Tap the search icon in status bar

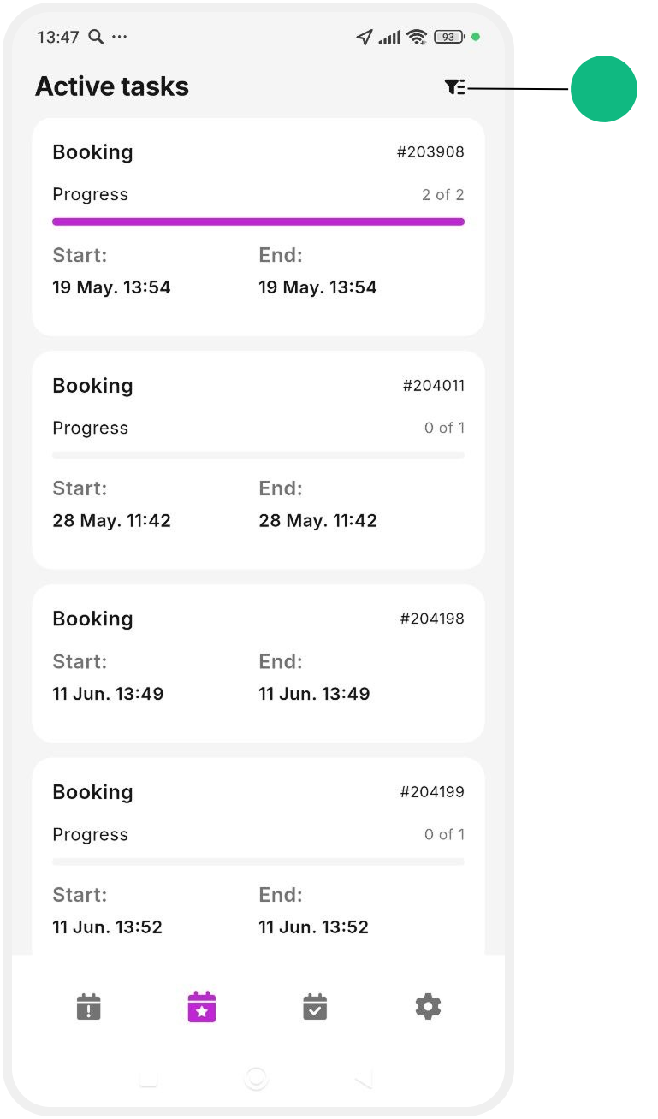[x=96, y=37]
